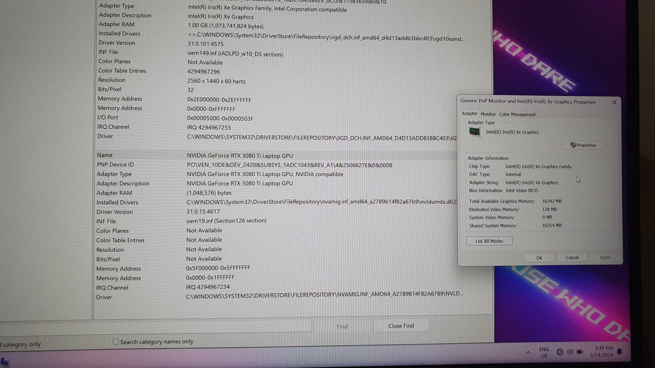
Task: Open the ENG UK language indicator
Action: 544,352
